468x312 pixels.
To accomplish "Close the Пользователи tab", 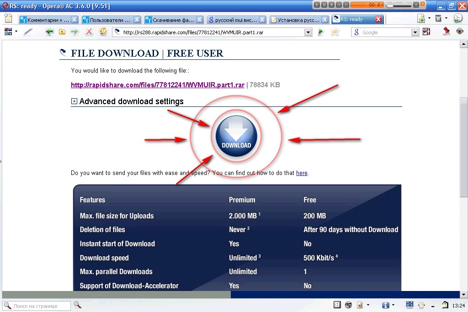I will pos(137,20).
